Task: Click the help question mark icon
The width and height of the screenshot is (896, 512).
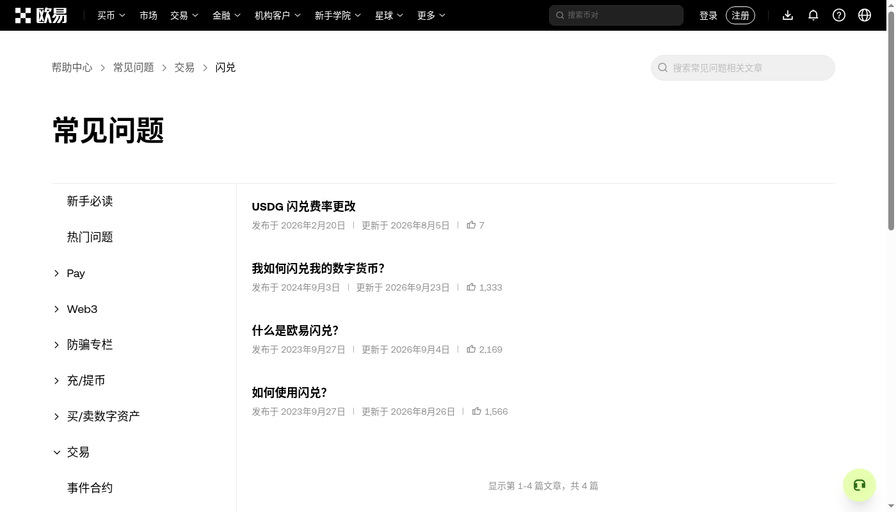Action: coord(839,15)
